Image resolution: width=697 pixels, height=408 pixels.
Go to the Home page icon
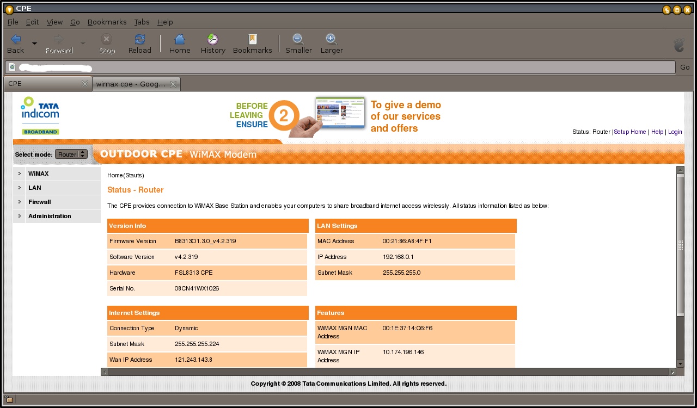click(180, 39)
